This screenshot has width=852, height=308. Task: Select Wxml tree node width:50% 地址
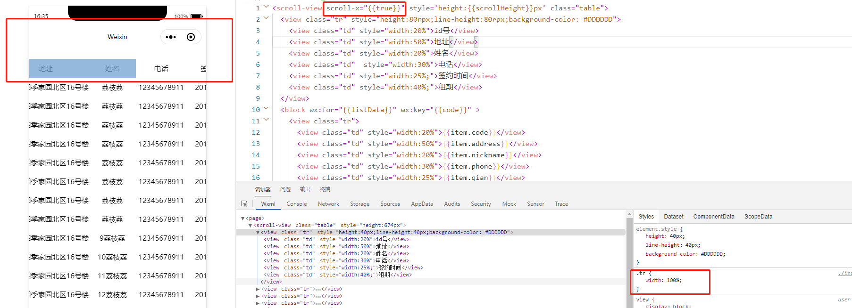coord(336,246)
